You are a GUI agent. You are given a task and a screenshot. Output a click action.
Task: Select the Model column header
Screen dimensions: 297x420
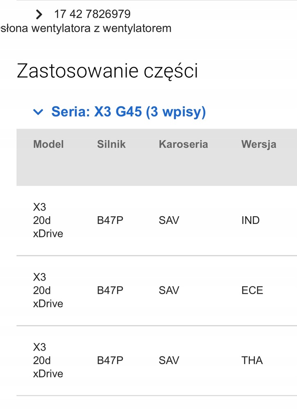click(x=48, y=144)
